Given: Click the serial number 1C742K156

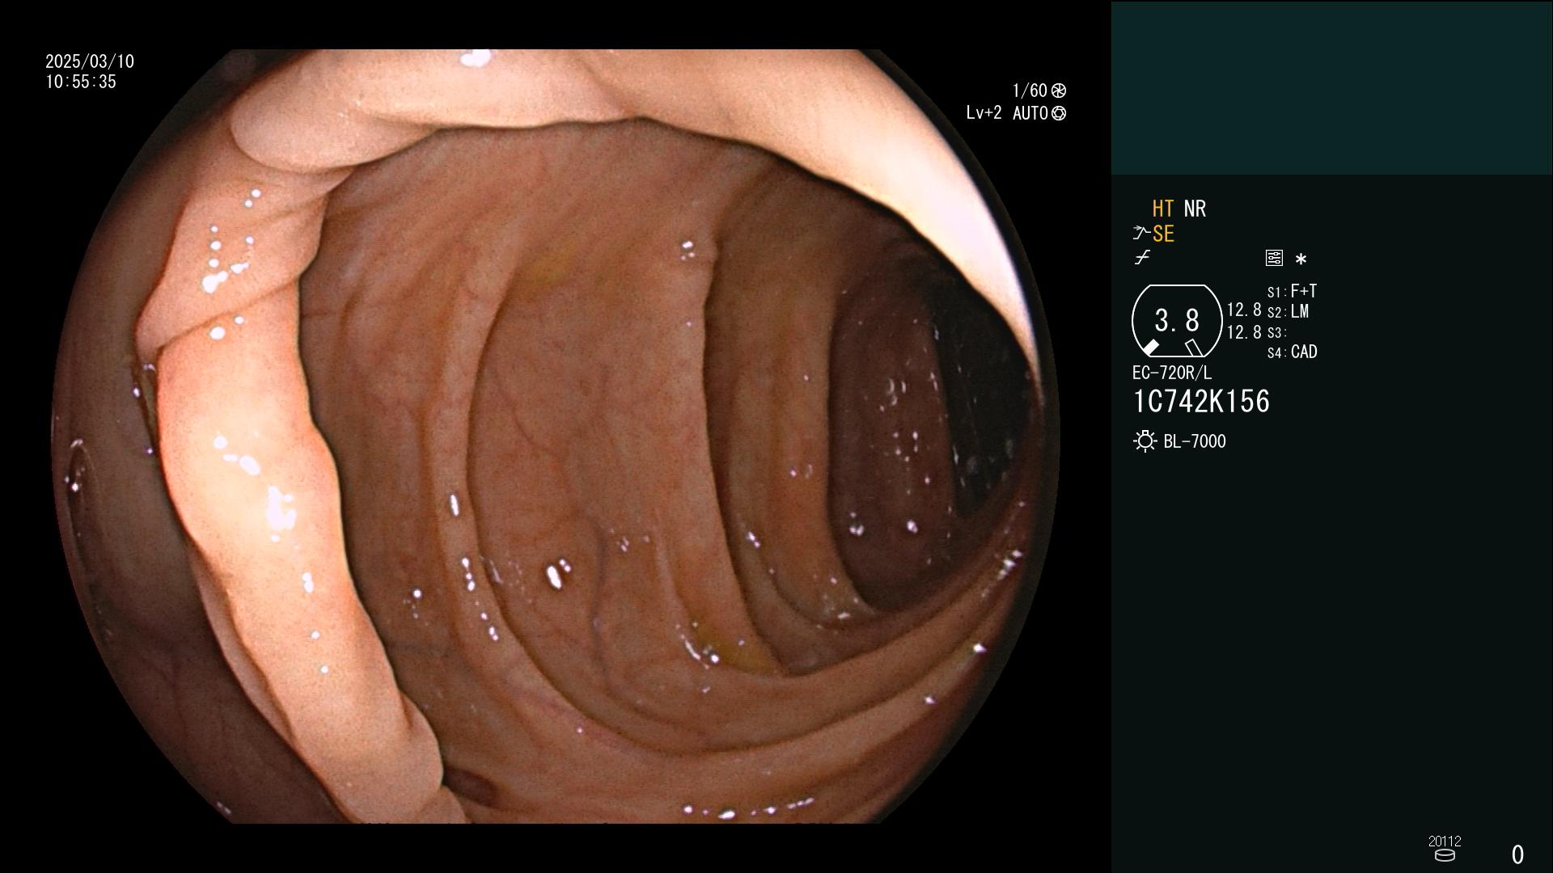Looking at the screenshot, I should click(x=1202, y=402).
